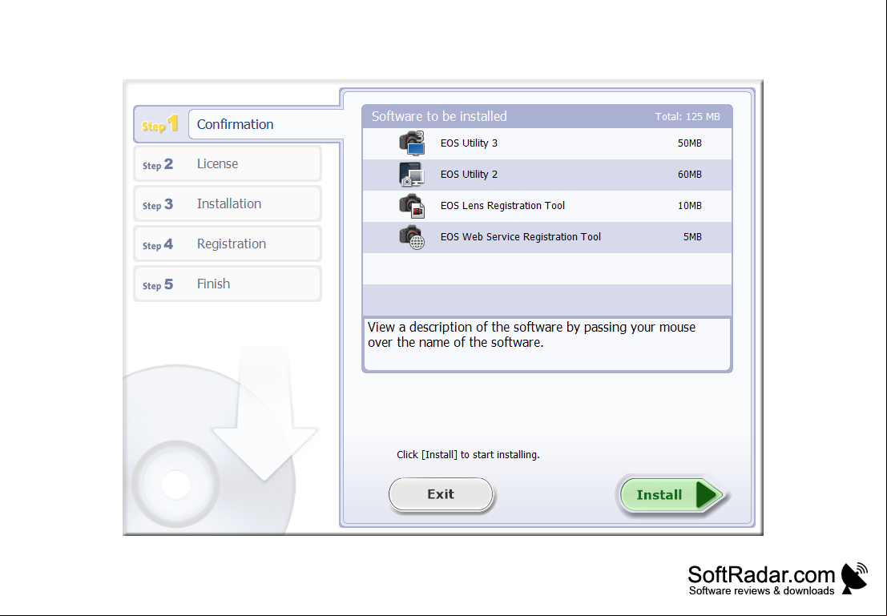Click the EOS Utility 2 name
Image resolution: width=887 pixels, height=616 pixels.
coord(469,174)
